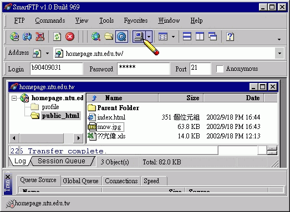Click the tile vertically window icon
Screen dimensions: 290x212
pyautogui.click(x=200, y=37)
